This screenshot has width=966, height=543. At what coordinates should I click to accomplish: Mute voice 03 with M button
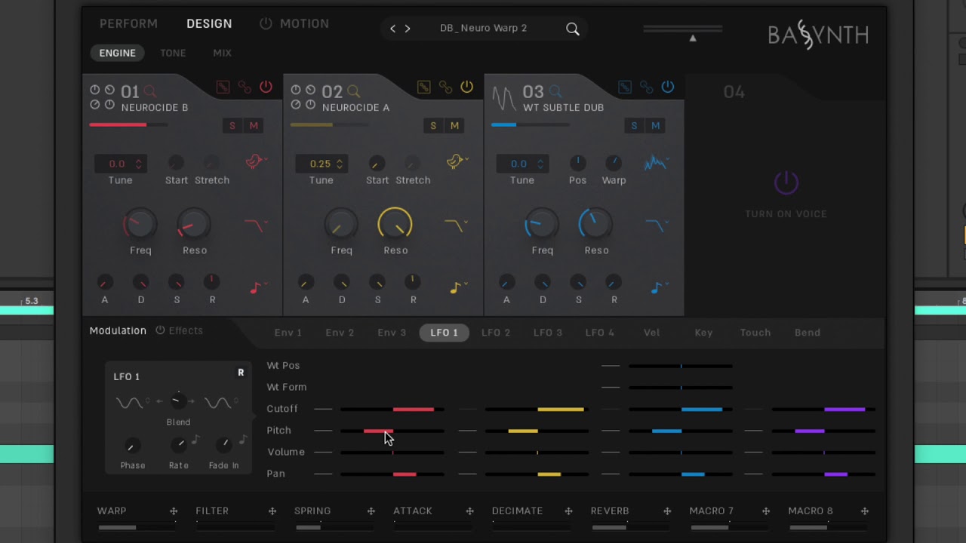point(655,126)
